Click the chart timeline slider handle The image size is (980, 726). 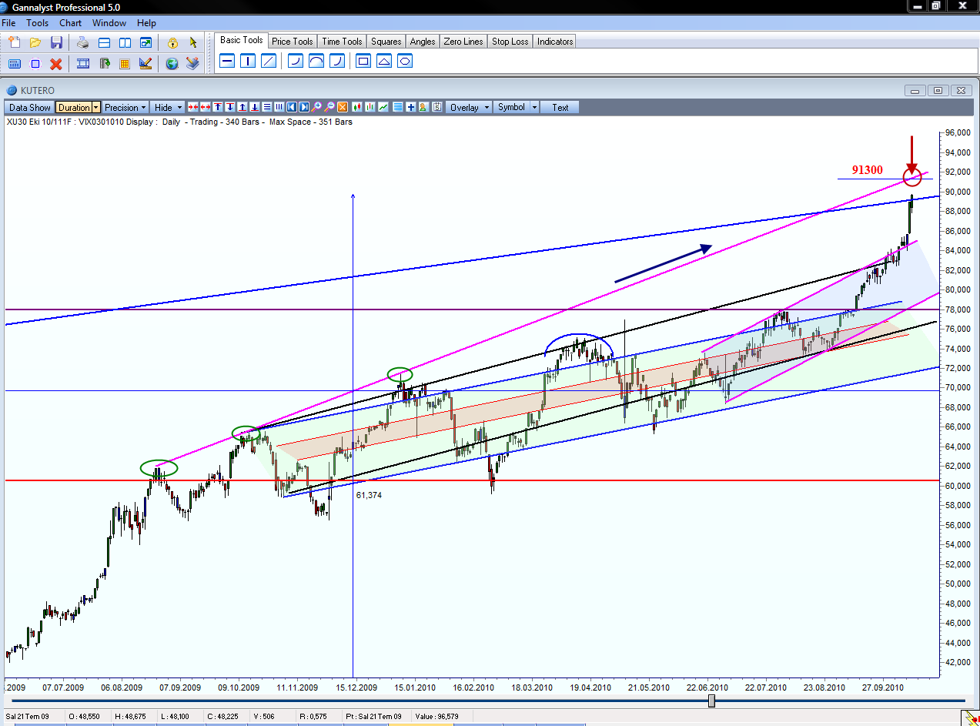pos(711,701)
